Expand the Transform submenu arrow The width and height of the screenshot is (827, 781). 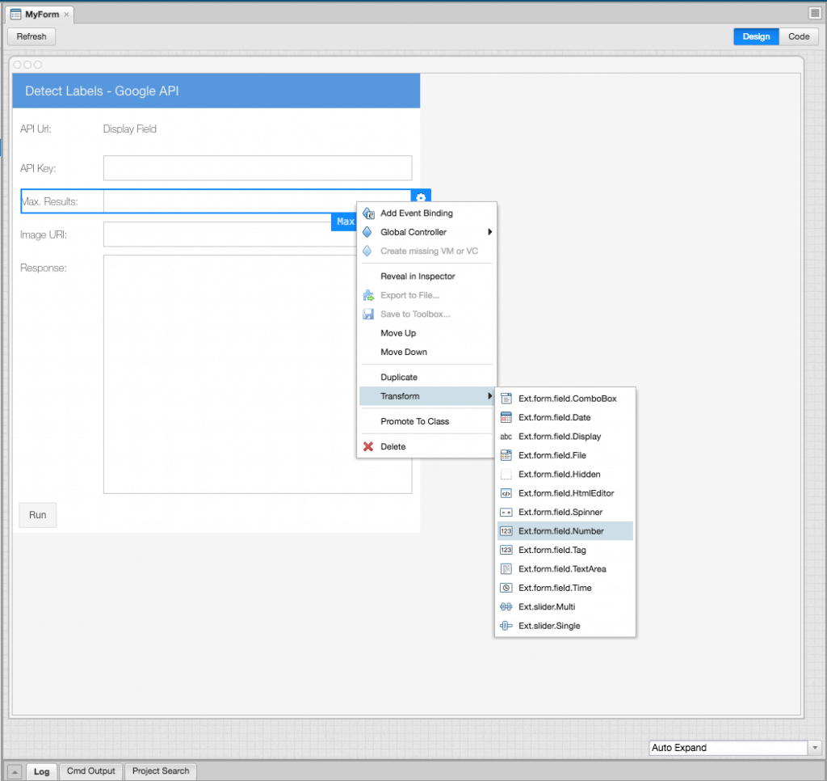coord(490,396)
